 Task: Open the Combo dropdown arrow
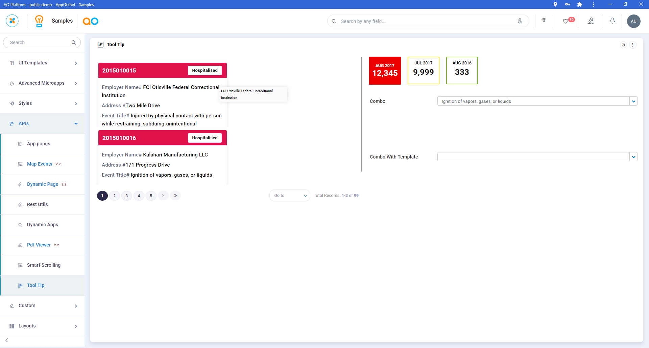(633, 101)
